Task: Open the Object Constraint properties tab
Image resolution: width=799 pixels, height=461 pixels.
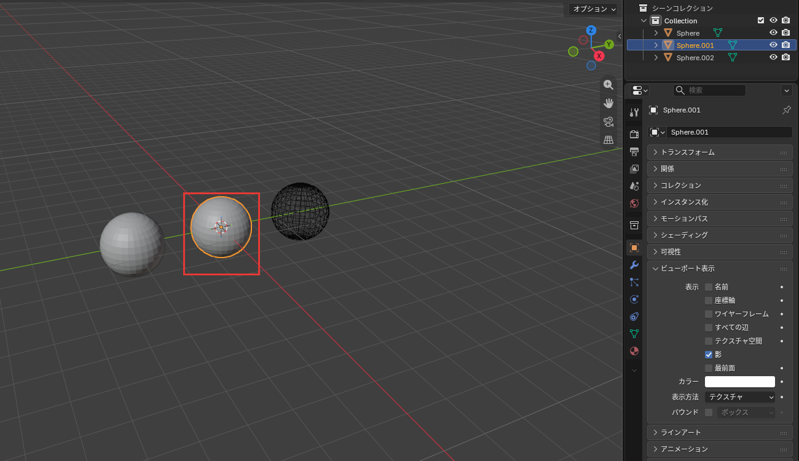Action: [x=634, y=317]
